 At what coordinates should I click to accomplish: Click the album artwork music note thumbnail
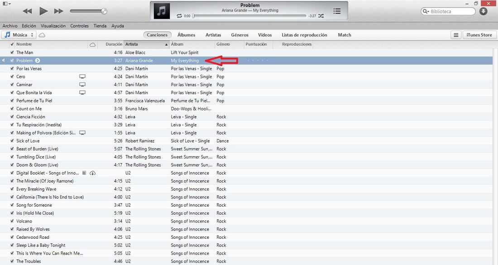click(162, 11)
